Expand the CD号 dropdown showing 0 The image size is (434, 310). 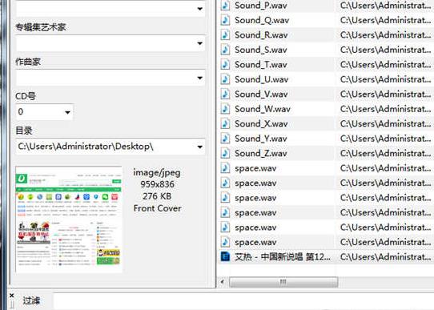coord(67,112)
